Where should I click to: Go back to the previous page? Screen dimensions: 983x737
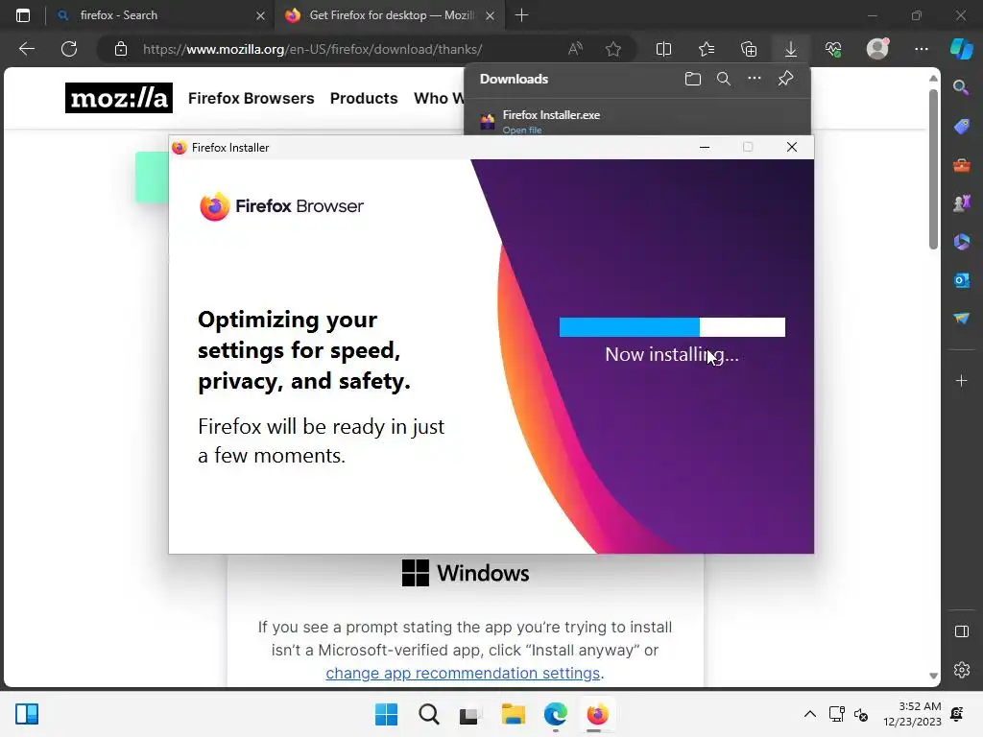coord(27,49)
